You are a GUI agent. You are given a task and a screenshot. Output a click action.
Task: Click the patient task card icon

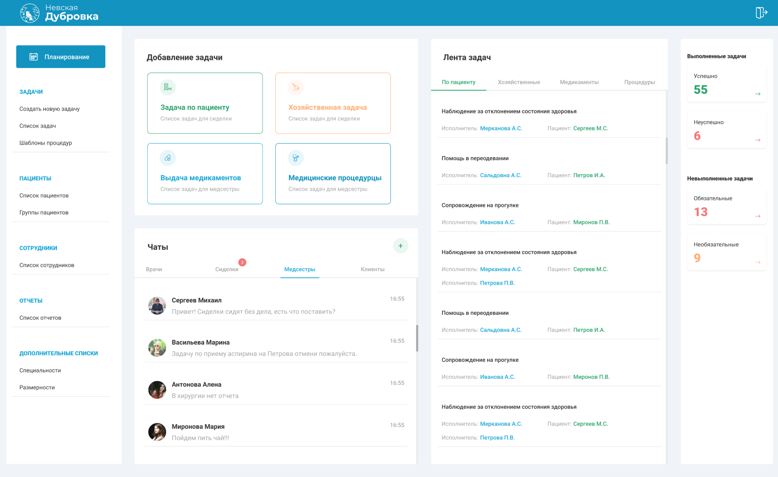click(168, 88)
